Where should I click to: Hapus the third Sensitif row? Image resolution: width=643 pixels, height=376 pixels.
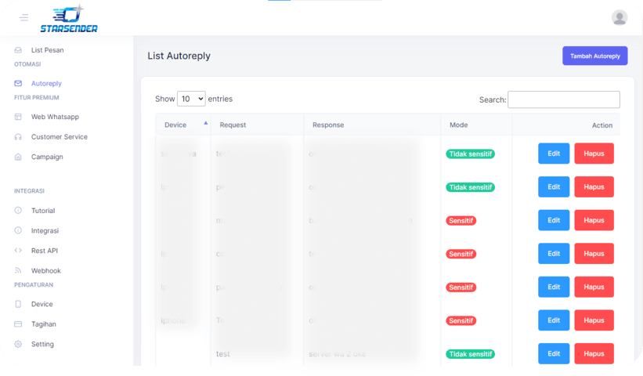point(594,287)
